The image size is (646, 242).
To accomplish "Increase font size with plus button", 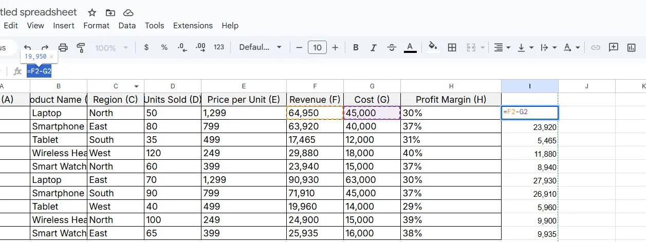I will [x=335, y=48].
